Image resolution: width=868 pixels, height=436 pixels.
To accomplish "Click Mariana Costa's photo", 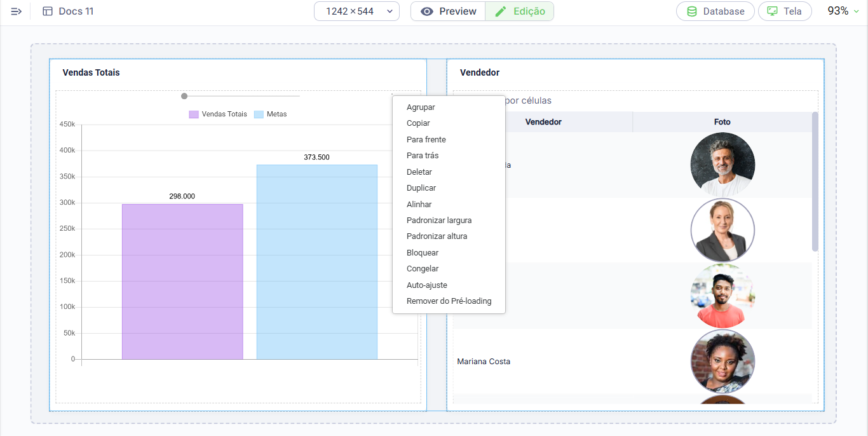I will click(x=722, y=361).
